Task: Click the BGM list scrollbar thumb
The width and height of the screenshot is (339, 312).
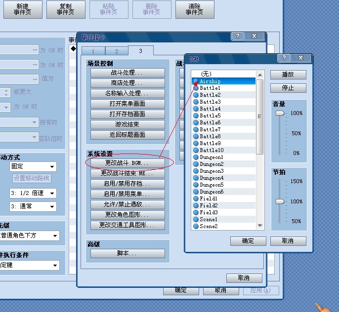Action: tap(260, 117)
